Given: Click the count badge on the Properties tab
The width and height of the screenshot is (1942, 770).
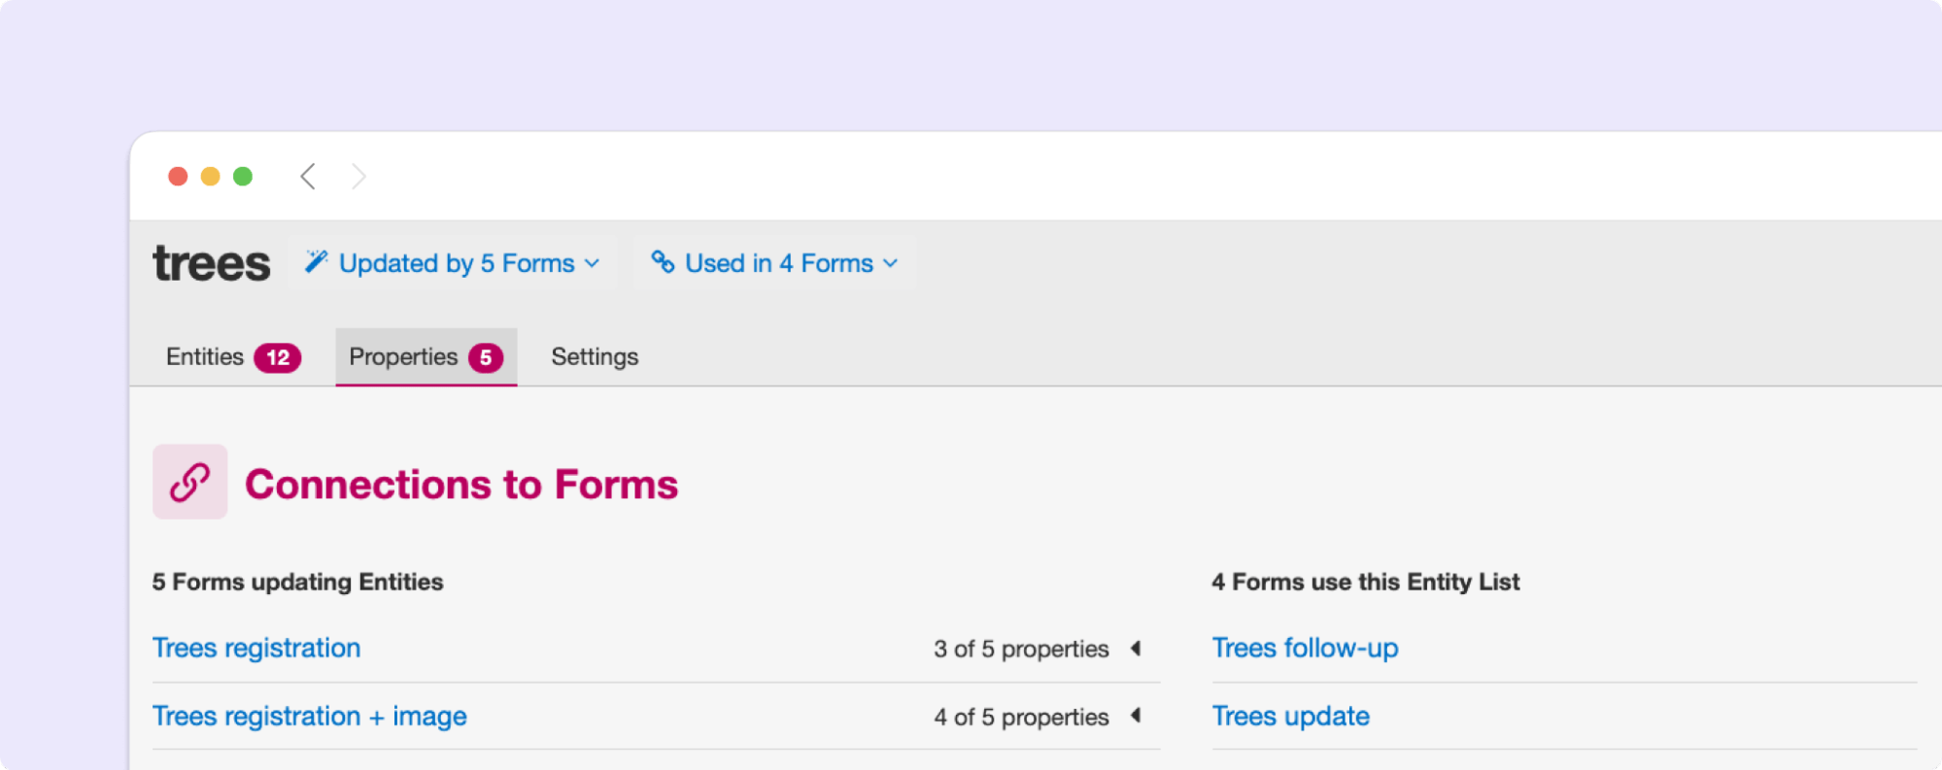Looking at the screenshot, I should (486, 356).
